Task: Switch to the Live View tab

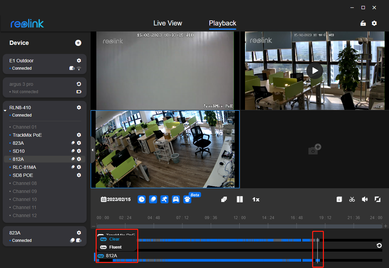Action: click(x=168, y=23)
